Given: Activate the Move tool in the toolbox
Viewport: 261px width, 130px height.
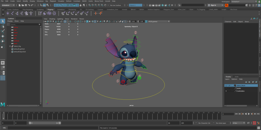Looking at the screenshot, I should (x=3, y=36).
